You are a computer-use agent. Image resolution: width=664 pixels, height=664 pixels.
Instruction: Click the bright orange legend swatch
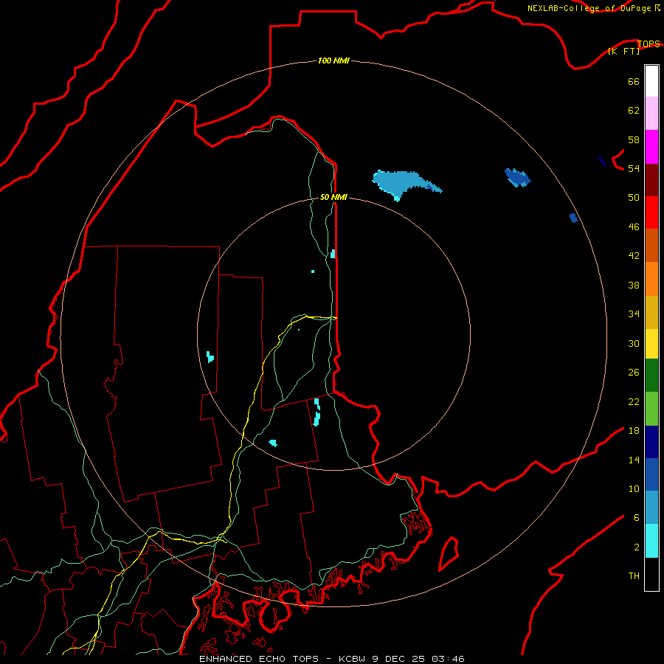(x=651, y=279)
